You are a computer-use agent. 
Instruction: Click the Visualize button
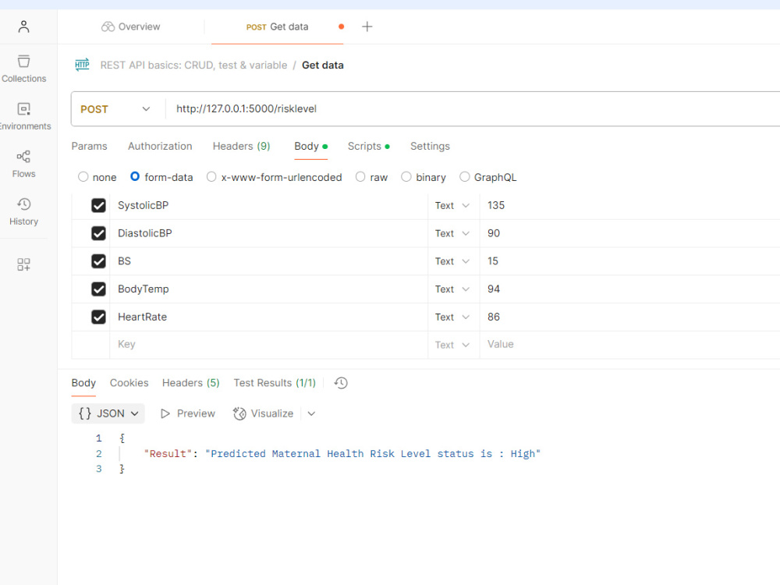click(x=263, y=414)
